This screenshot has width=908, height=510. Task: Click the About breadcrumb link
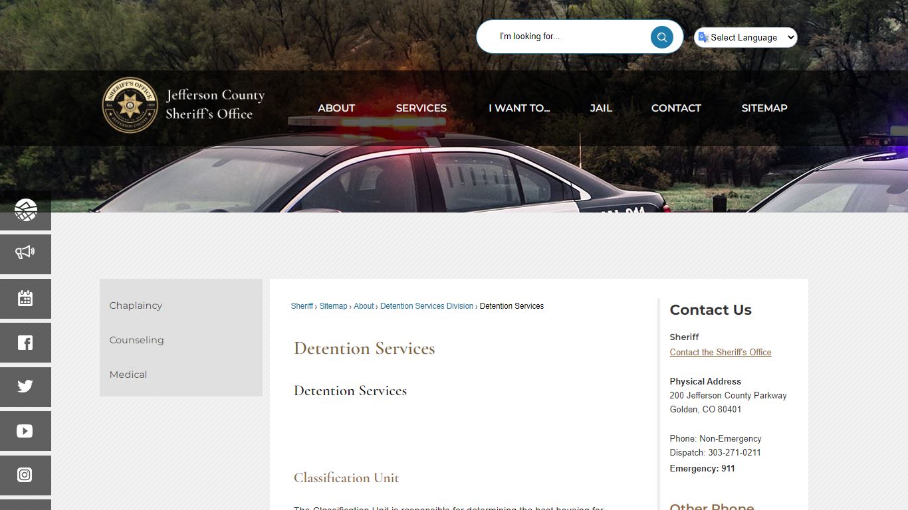point(364,306)
